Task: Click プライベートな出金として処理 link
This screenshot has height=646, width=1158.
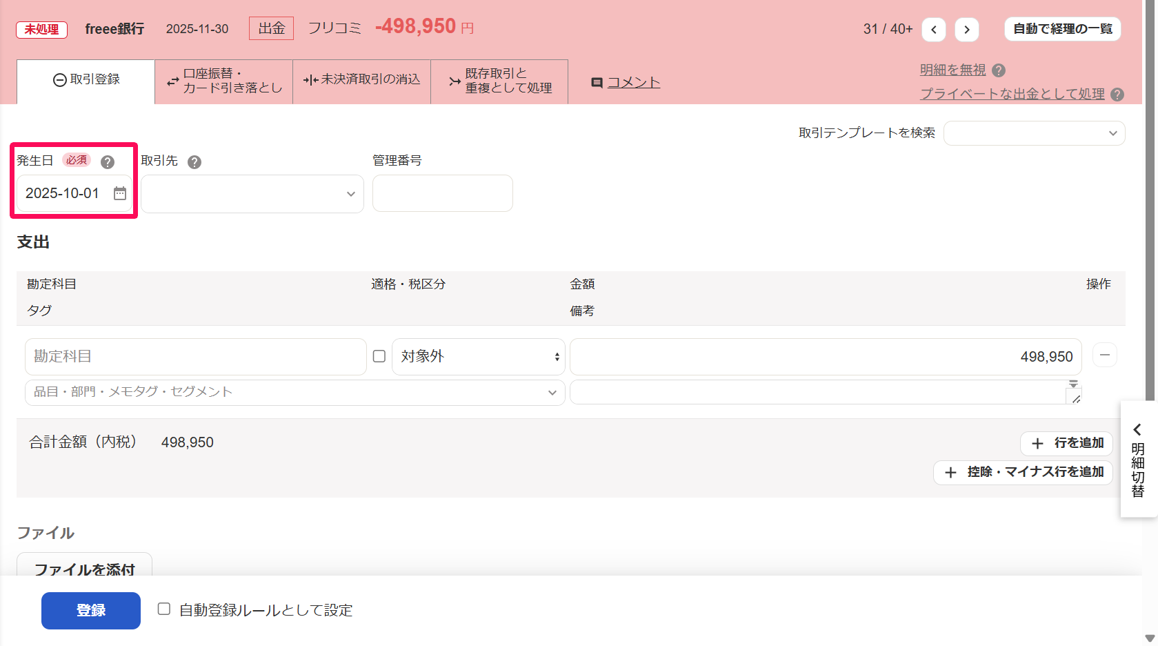Action: [1012, 95]
